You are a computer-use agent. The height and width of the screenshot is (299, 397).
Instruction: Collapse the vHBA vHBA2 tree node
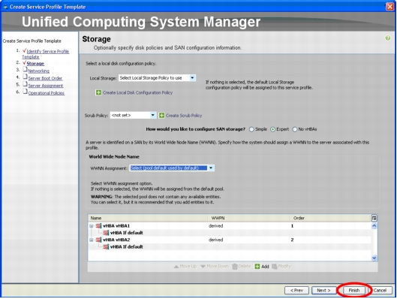tap(91, 240)
